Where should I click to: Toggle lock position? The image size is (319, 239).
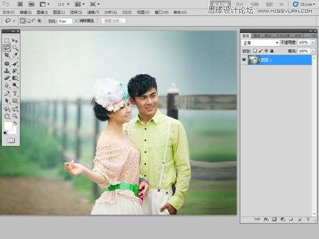point(266,51)
